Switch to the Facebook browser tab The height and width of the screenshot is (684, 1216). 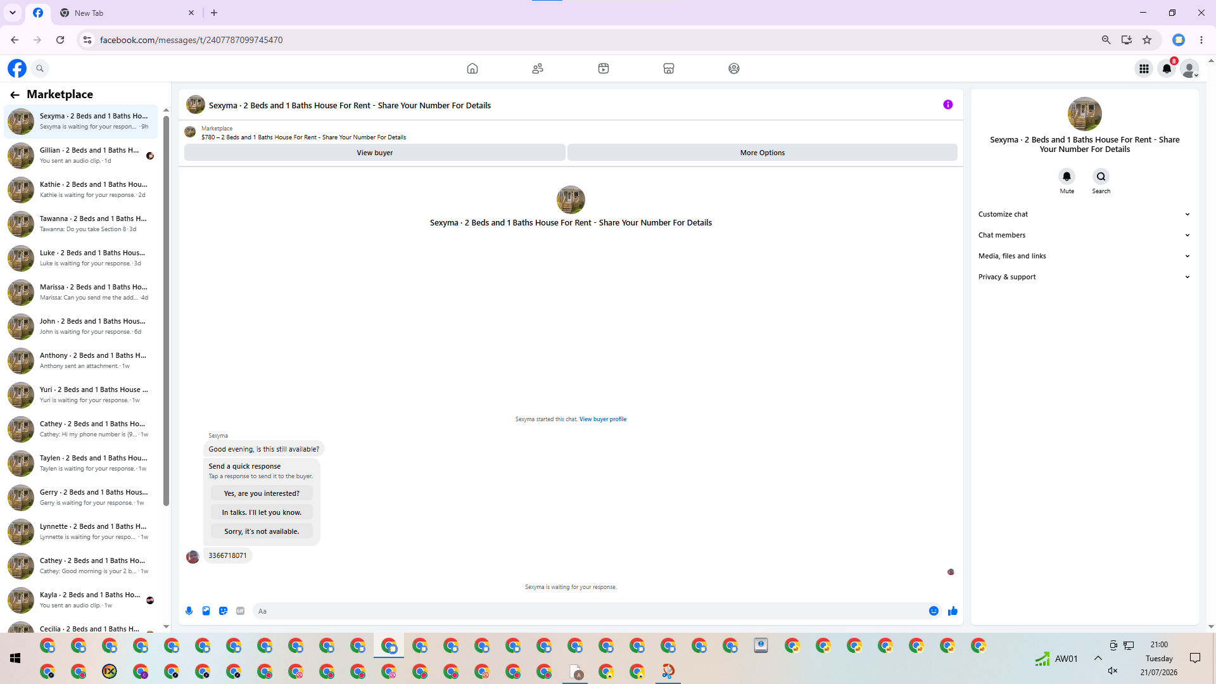[38, 13]
